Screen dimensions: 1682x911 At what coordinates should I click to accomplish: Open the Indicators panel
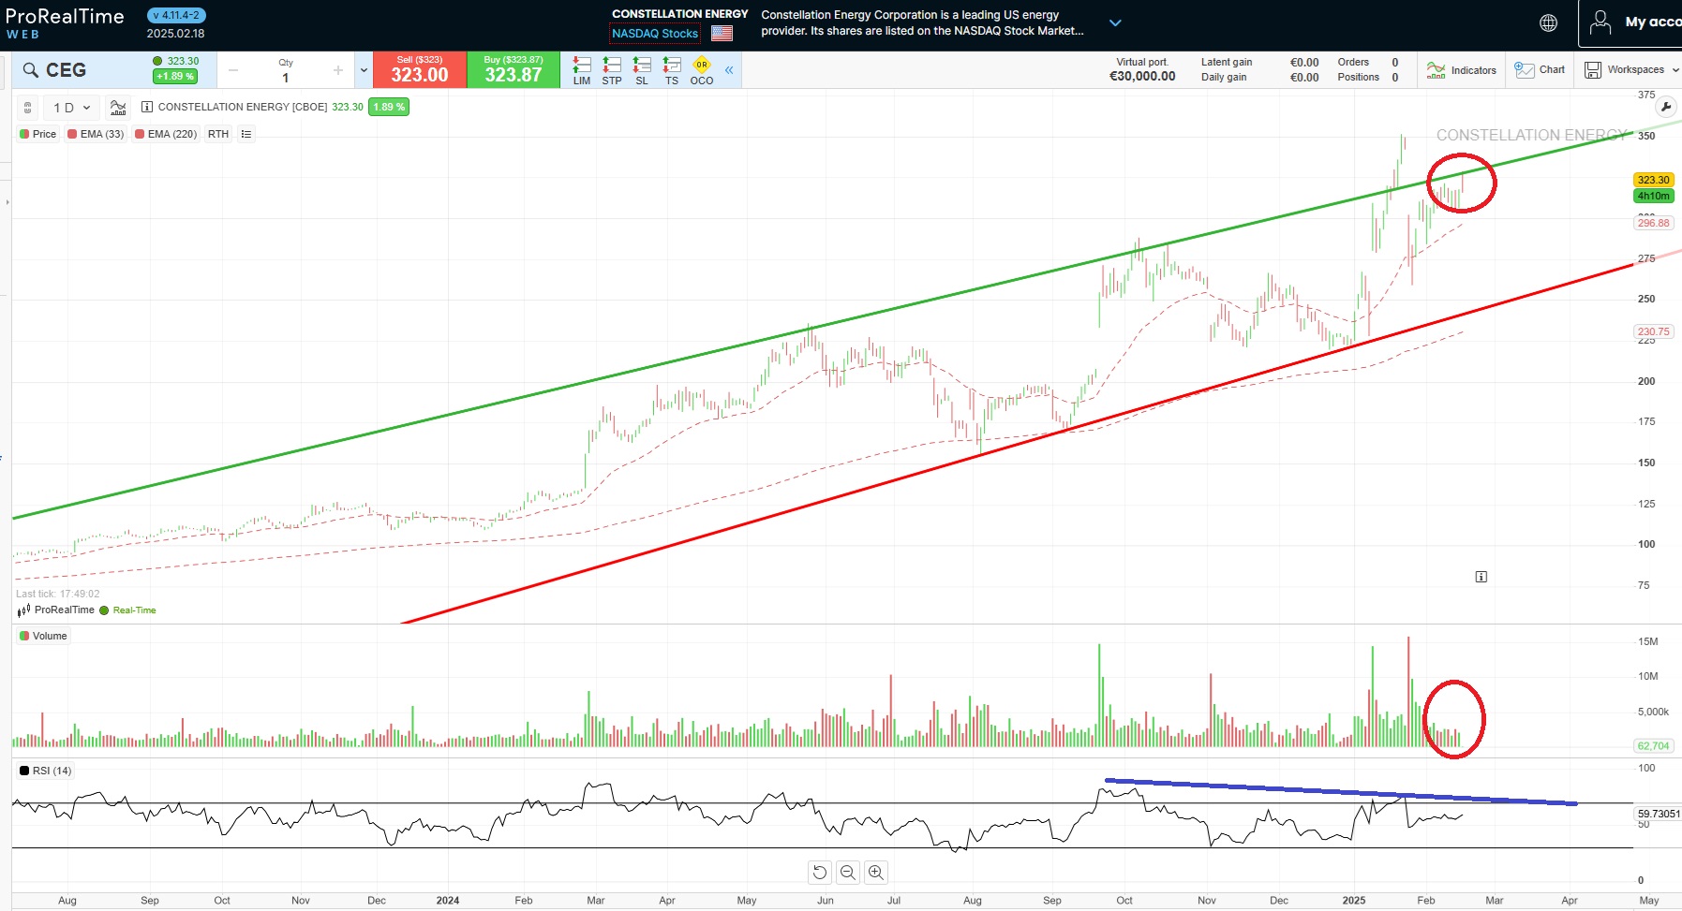[1462, 69]
